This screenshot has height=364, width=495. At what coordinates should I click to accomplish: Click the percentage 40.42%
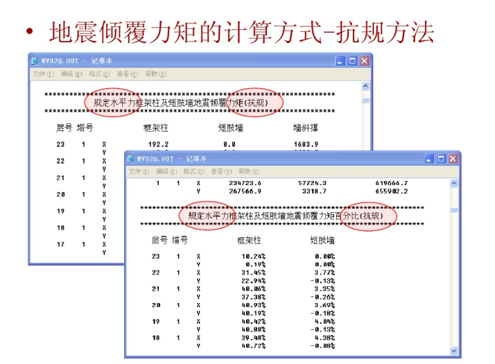pos(254,322)
